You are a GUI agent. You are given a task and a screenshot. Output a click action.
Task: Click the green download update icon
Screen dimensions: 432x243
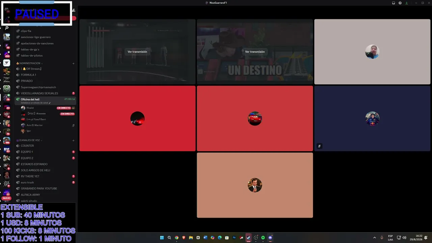(406, 3)
